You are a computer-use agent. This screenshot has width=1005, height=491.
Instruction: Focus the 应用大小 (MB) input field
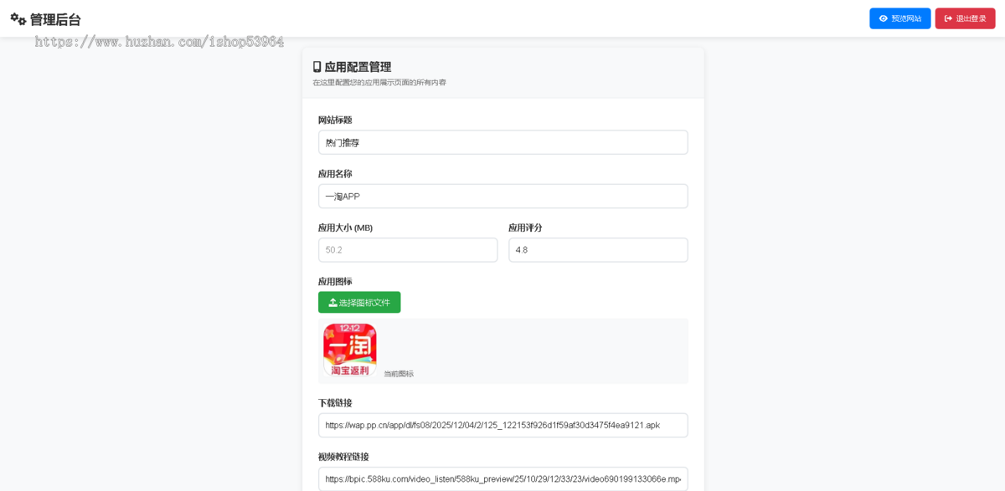408,249
